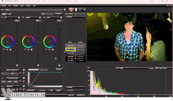Select Inside Six Vector

click(71, 60)
